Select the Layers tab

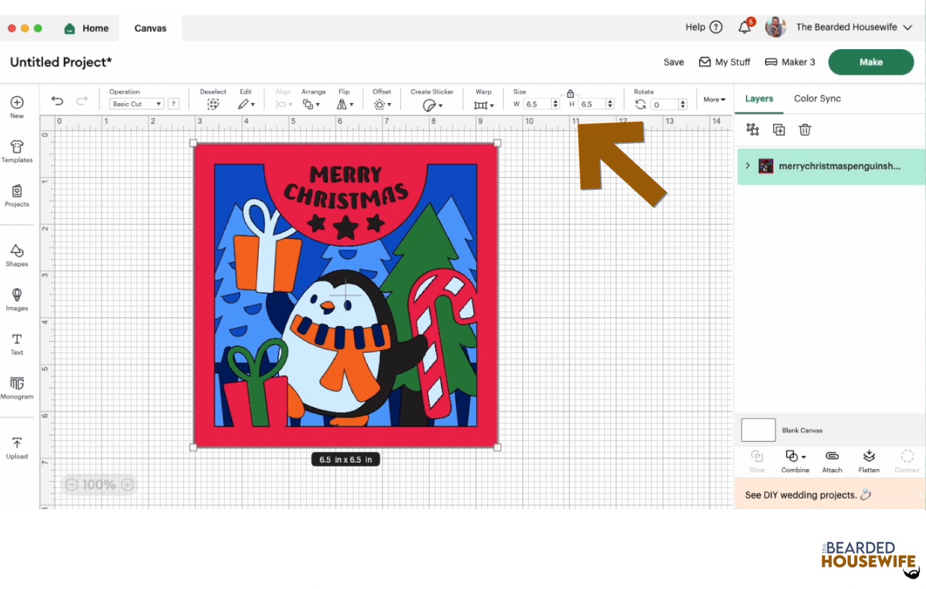pos(759,98)
